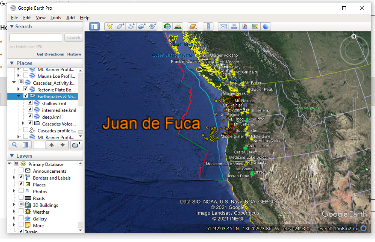Collapse the Earthquakes & Vo... folder

[x=18, y=96]
